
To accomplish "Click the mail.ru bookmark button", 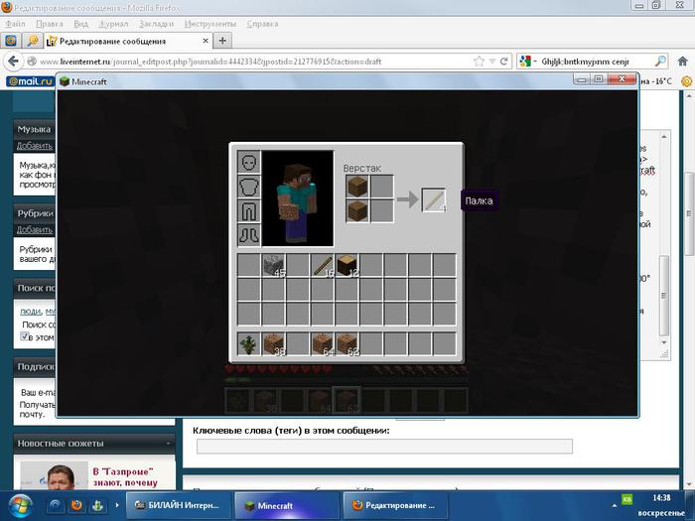I will click(x=30, y=81).
